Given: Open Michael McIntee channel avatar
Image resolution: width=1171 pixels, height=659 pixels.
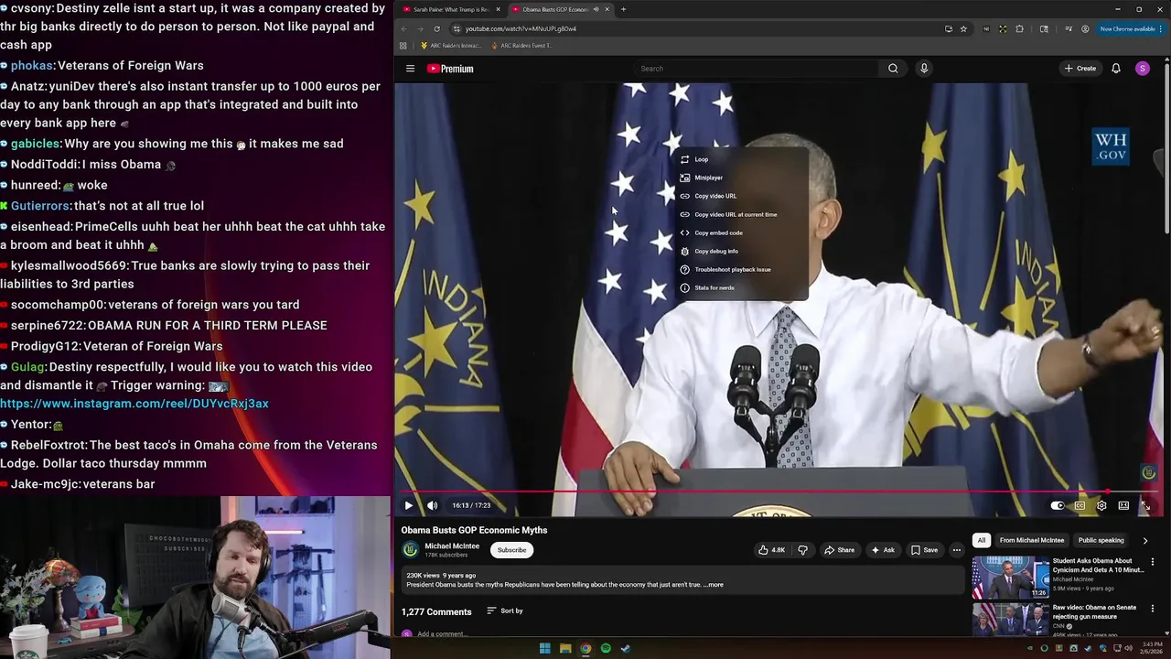Looking at the screenshot, I should [410, 550].
